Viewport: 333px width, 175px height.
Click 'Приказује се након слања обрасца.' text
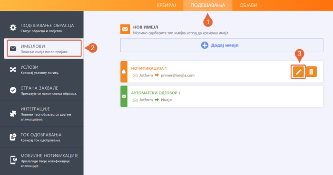pos(49,93)
